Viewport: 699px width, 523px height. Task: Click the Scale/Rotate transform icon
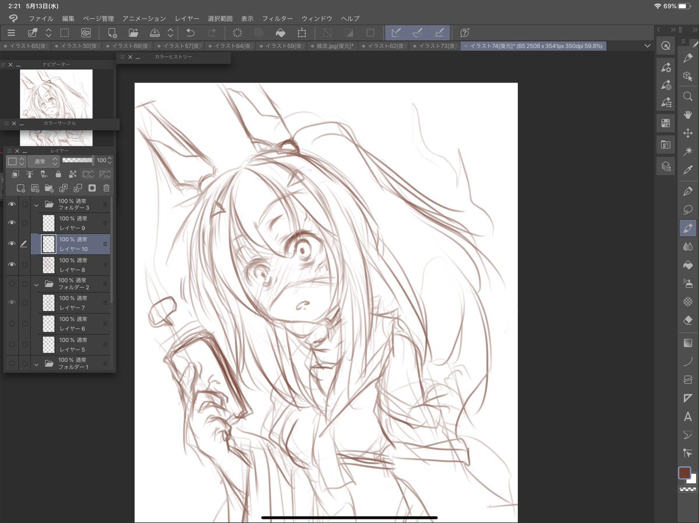point(302,33)
